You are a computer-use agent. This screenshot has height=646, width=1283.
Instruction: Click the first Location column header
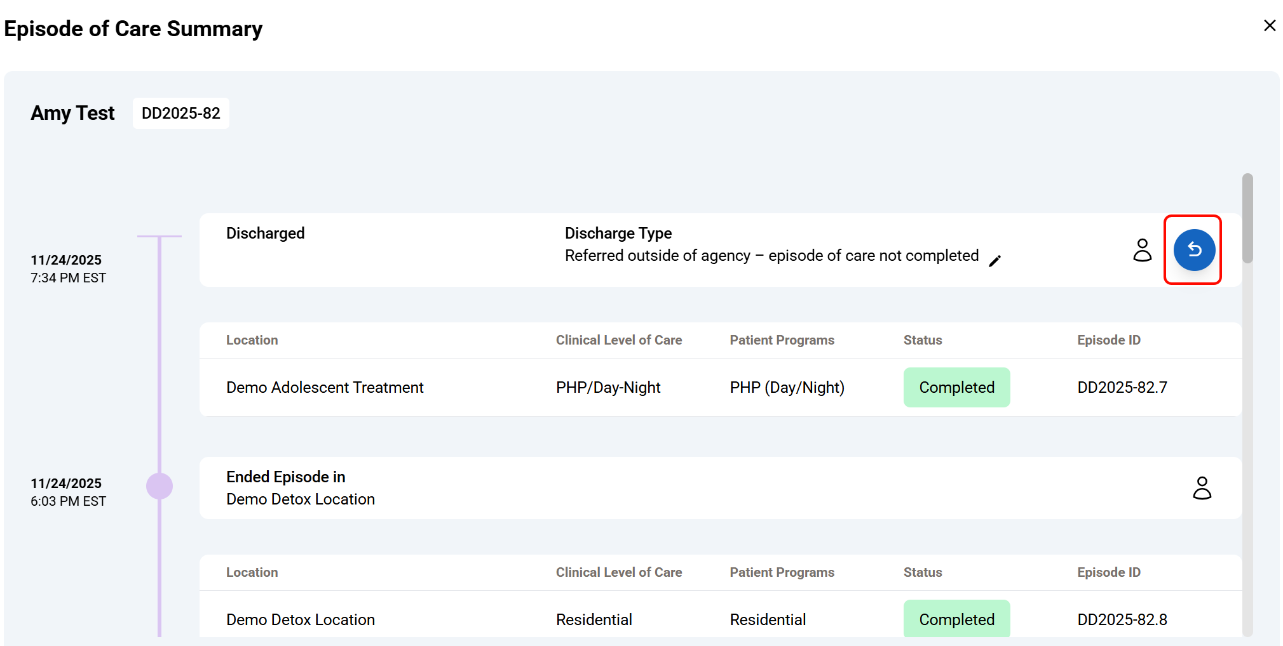click(x=252, y=340)
